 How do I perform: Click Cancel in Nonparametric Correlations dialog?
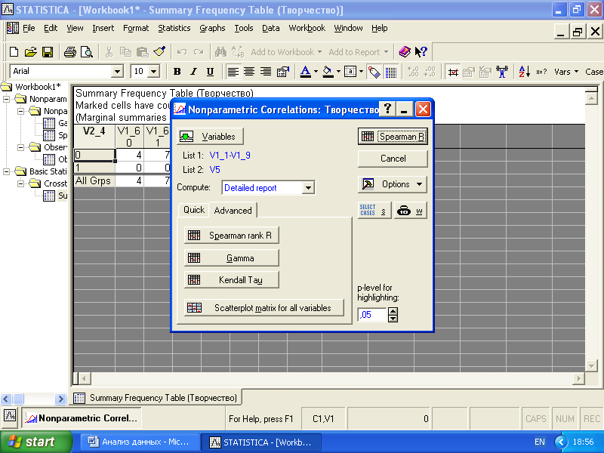point(393,159)
